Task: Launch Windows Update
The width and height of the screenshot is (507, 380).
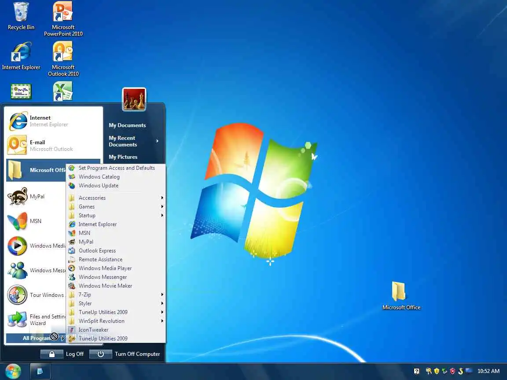Action: (116, 186)
